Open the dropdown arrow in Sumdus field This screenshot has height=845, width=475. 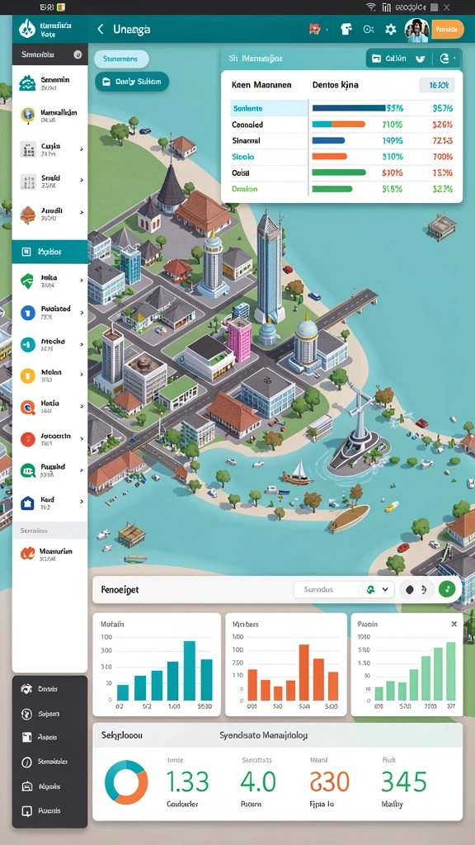(x=385, y=589)
